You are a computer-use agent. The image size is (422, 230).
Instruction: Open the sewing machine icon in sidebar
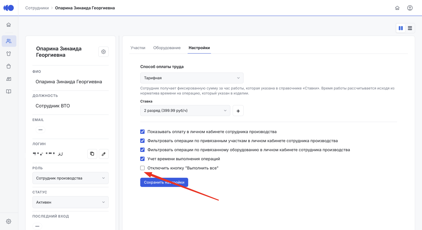9,79
